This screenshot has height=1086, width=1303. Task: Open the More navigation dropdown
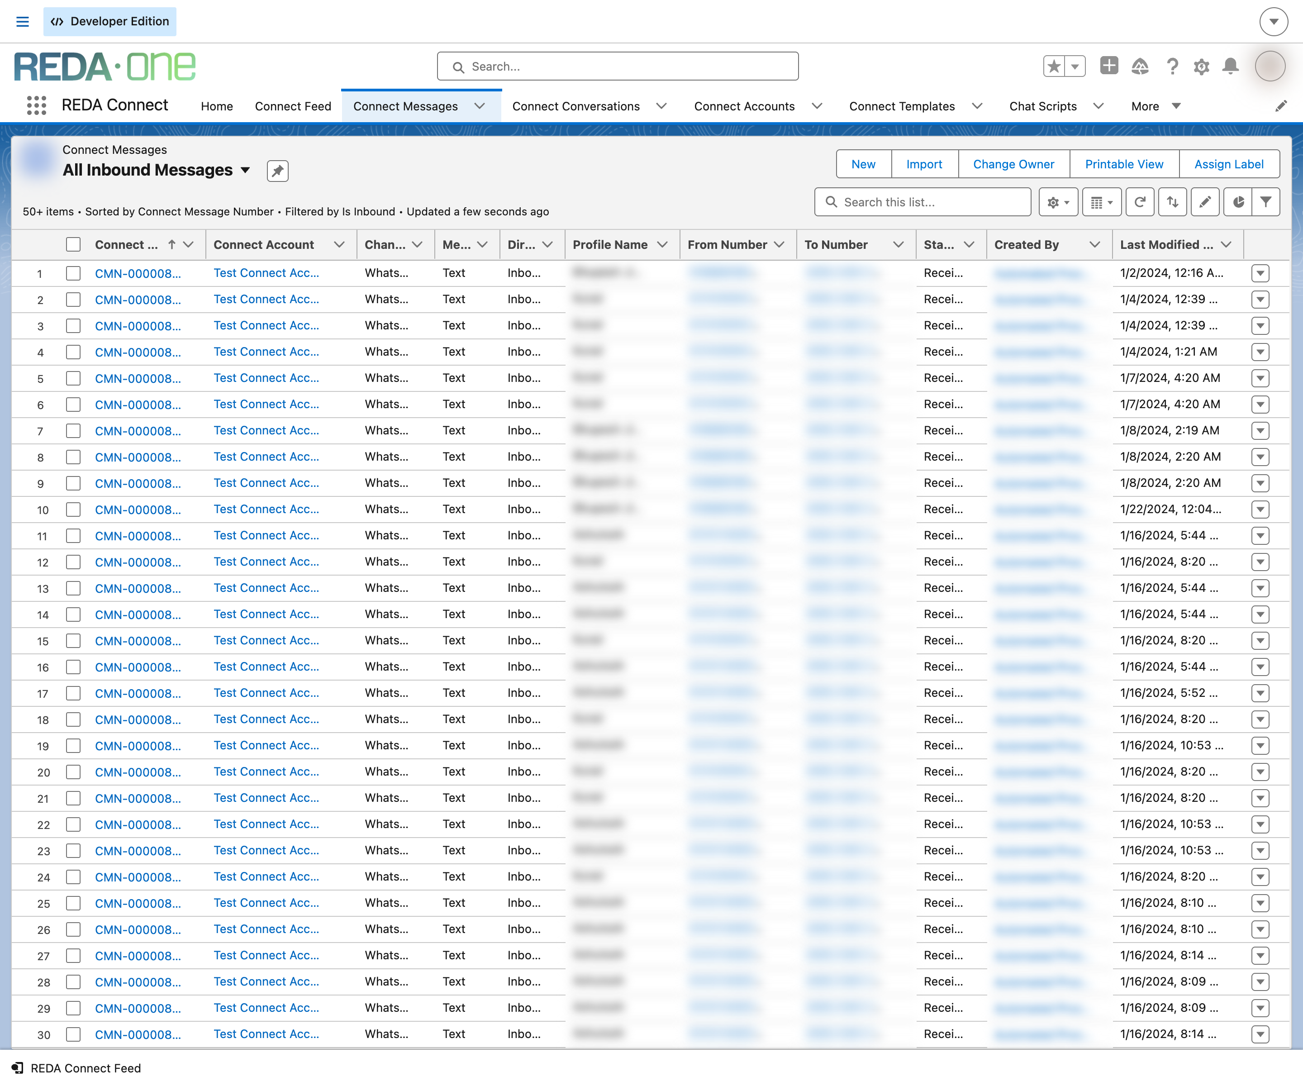[x=1156, y=106]
